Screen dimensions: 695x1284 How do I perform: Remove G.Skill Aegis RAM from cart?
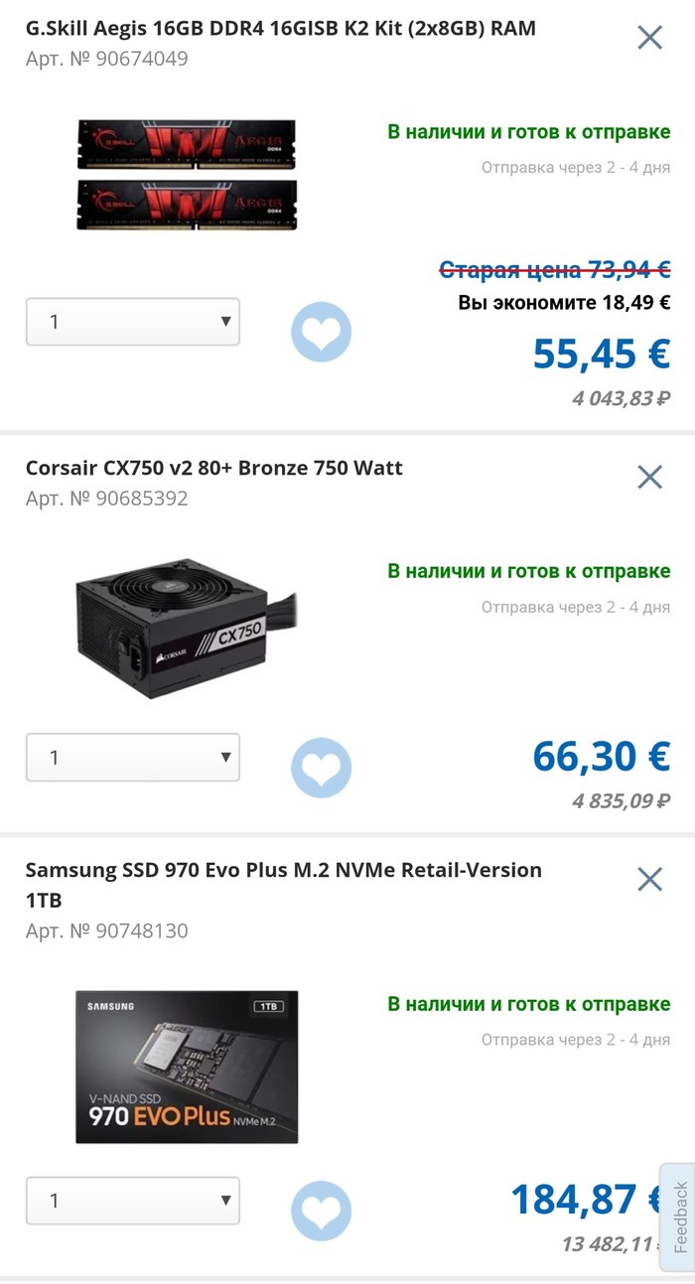(649, 38)
